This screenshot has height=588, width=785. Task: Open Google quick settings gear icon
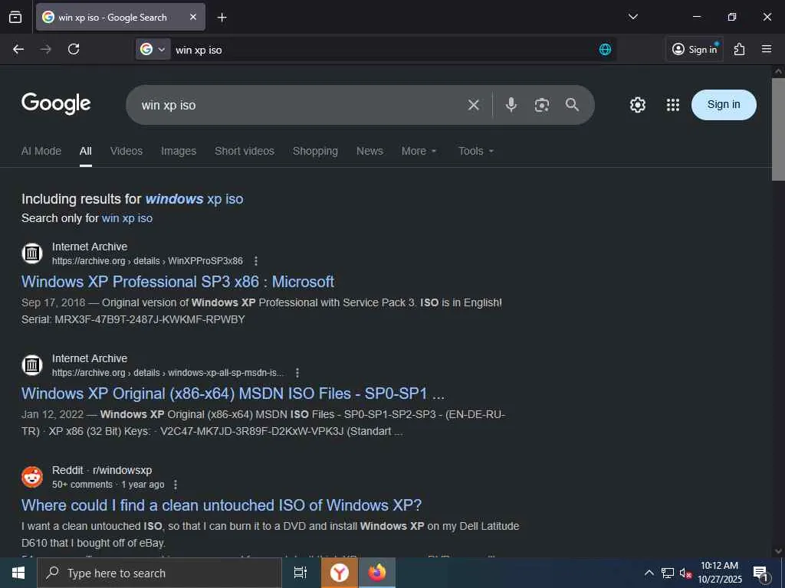click(x=637, y=104)
